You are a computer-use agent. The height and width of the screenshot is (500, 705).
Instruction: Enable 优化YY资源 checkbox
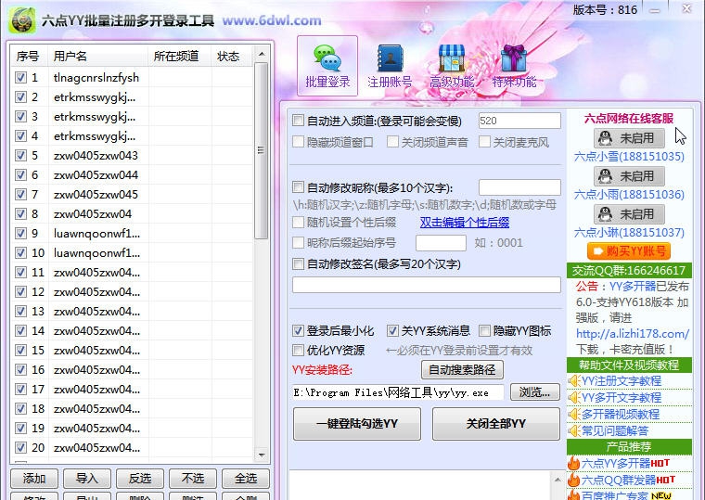[x=298, y=350]
